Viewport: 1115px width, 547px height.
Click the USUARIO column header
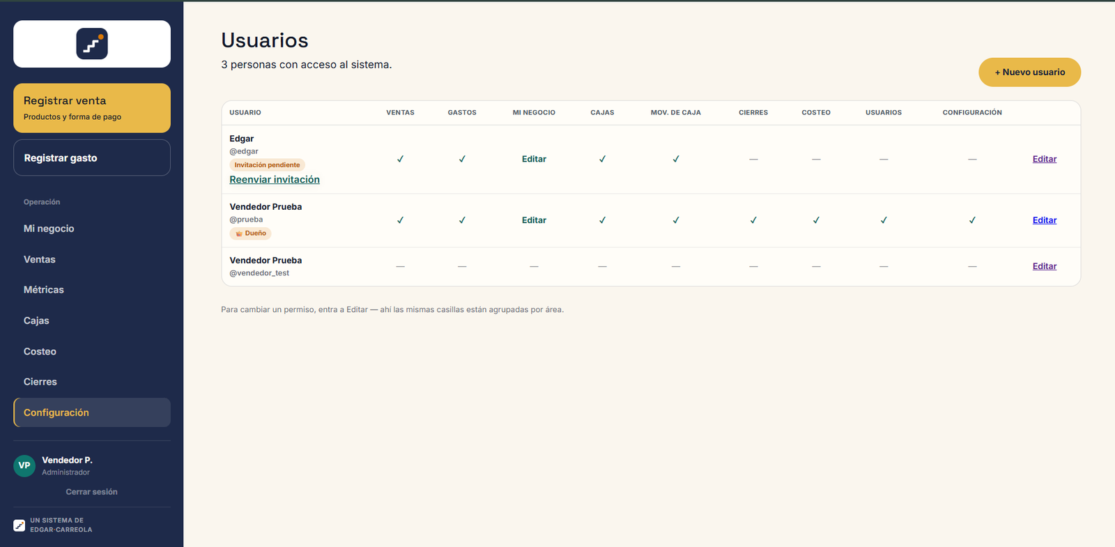click(245, 112)
